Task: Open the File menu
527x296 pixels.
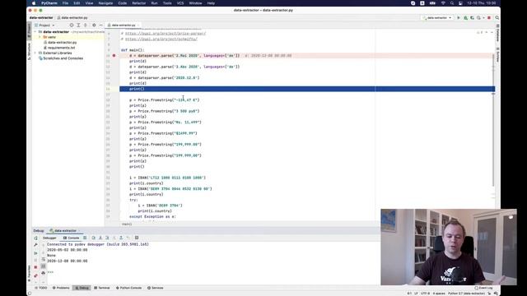Action: pos(65,3)
